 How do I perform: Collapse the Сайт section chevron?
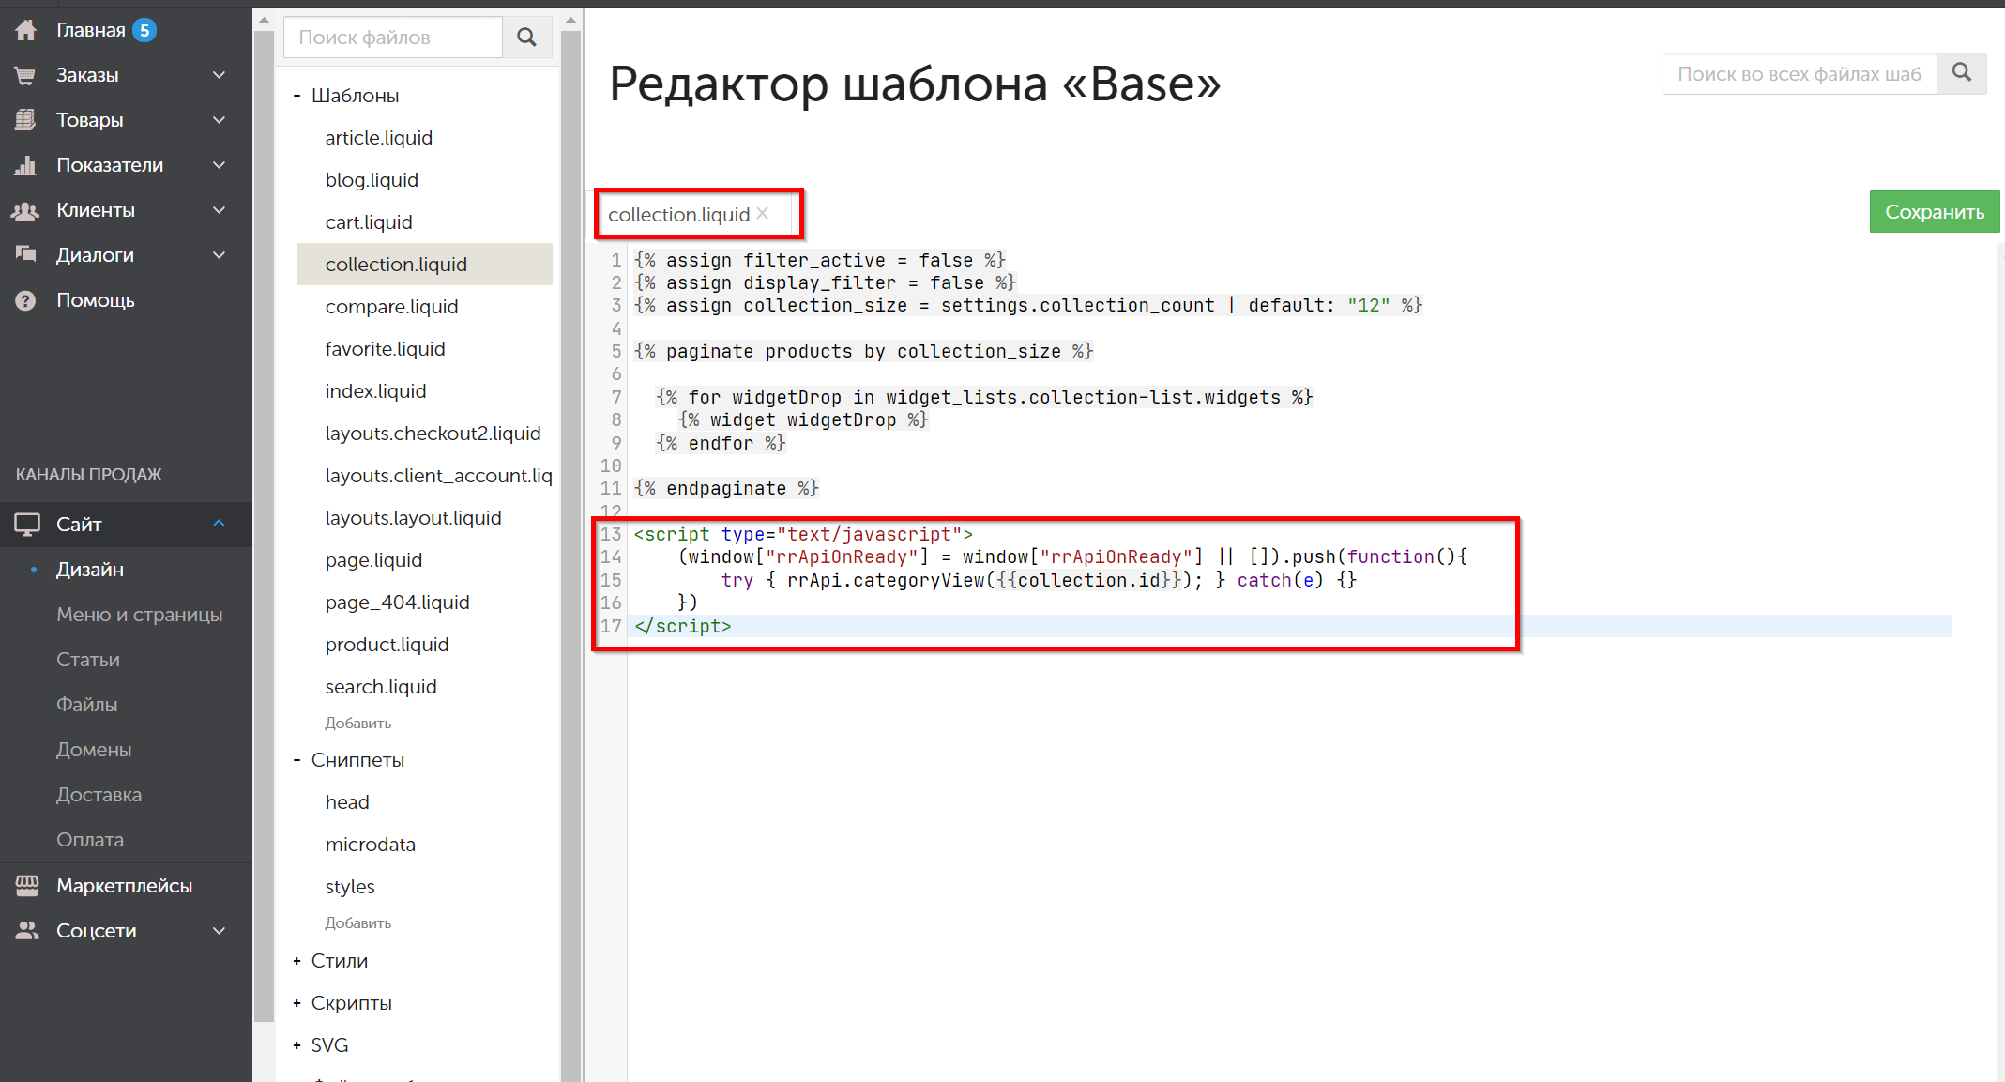[219, 524]
